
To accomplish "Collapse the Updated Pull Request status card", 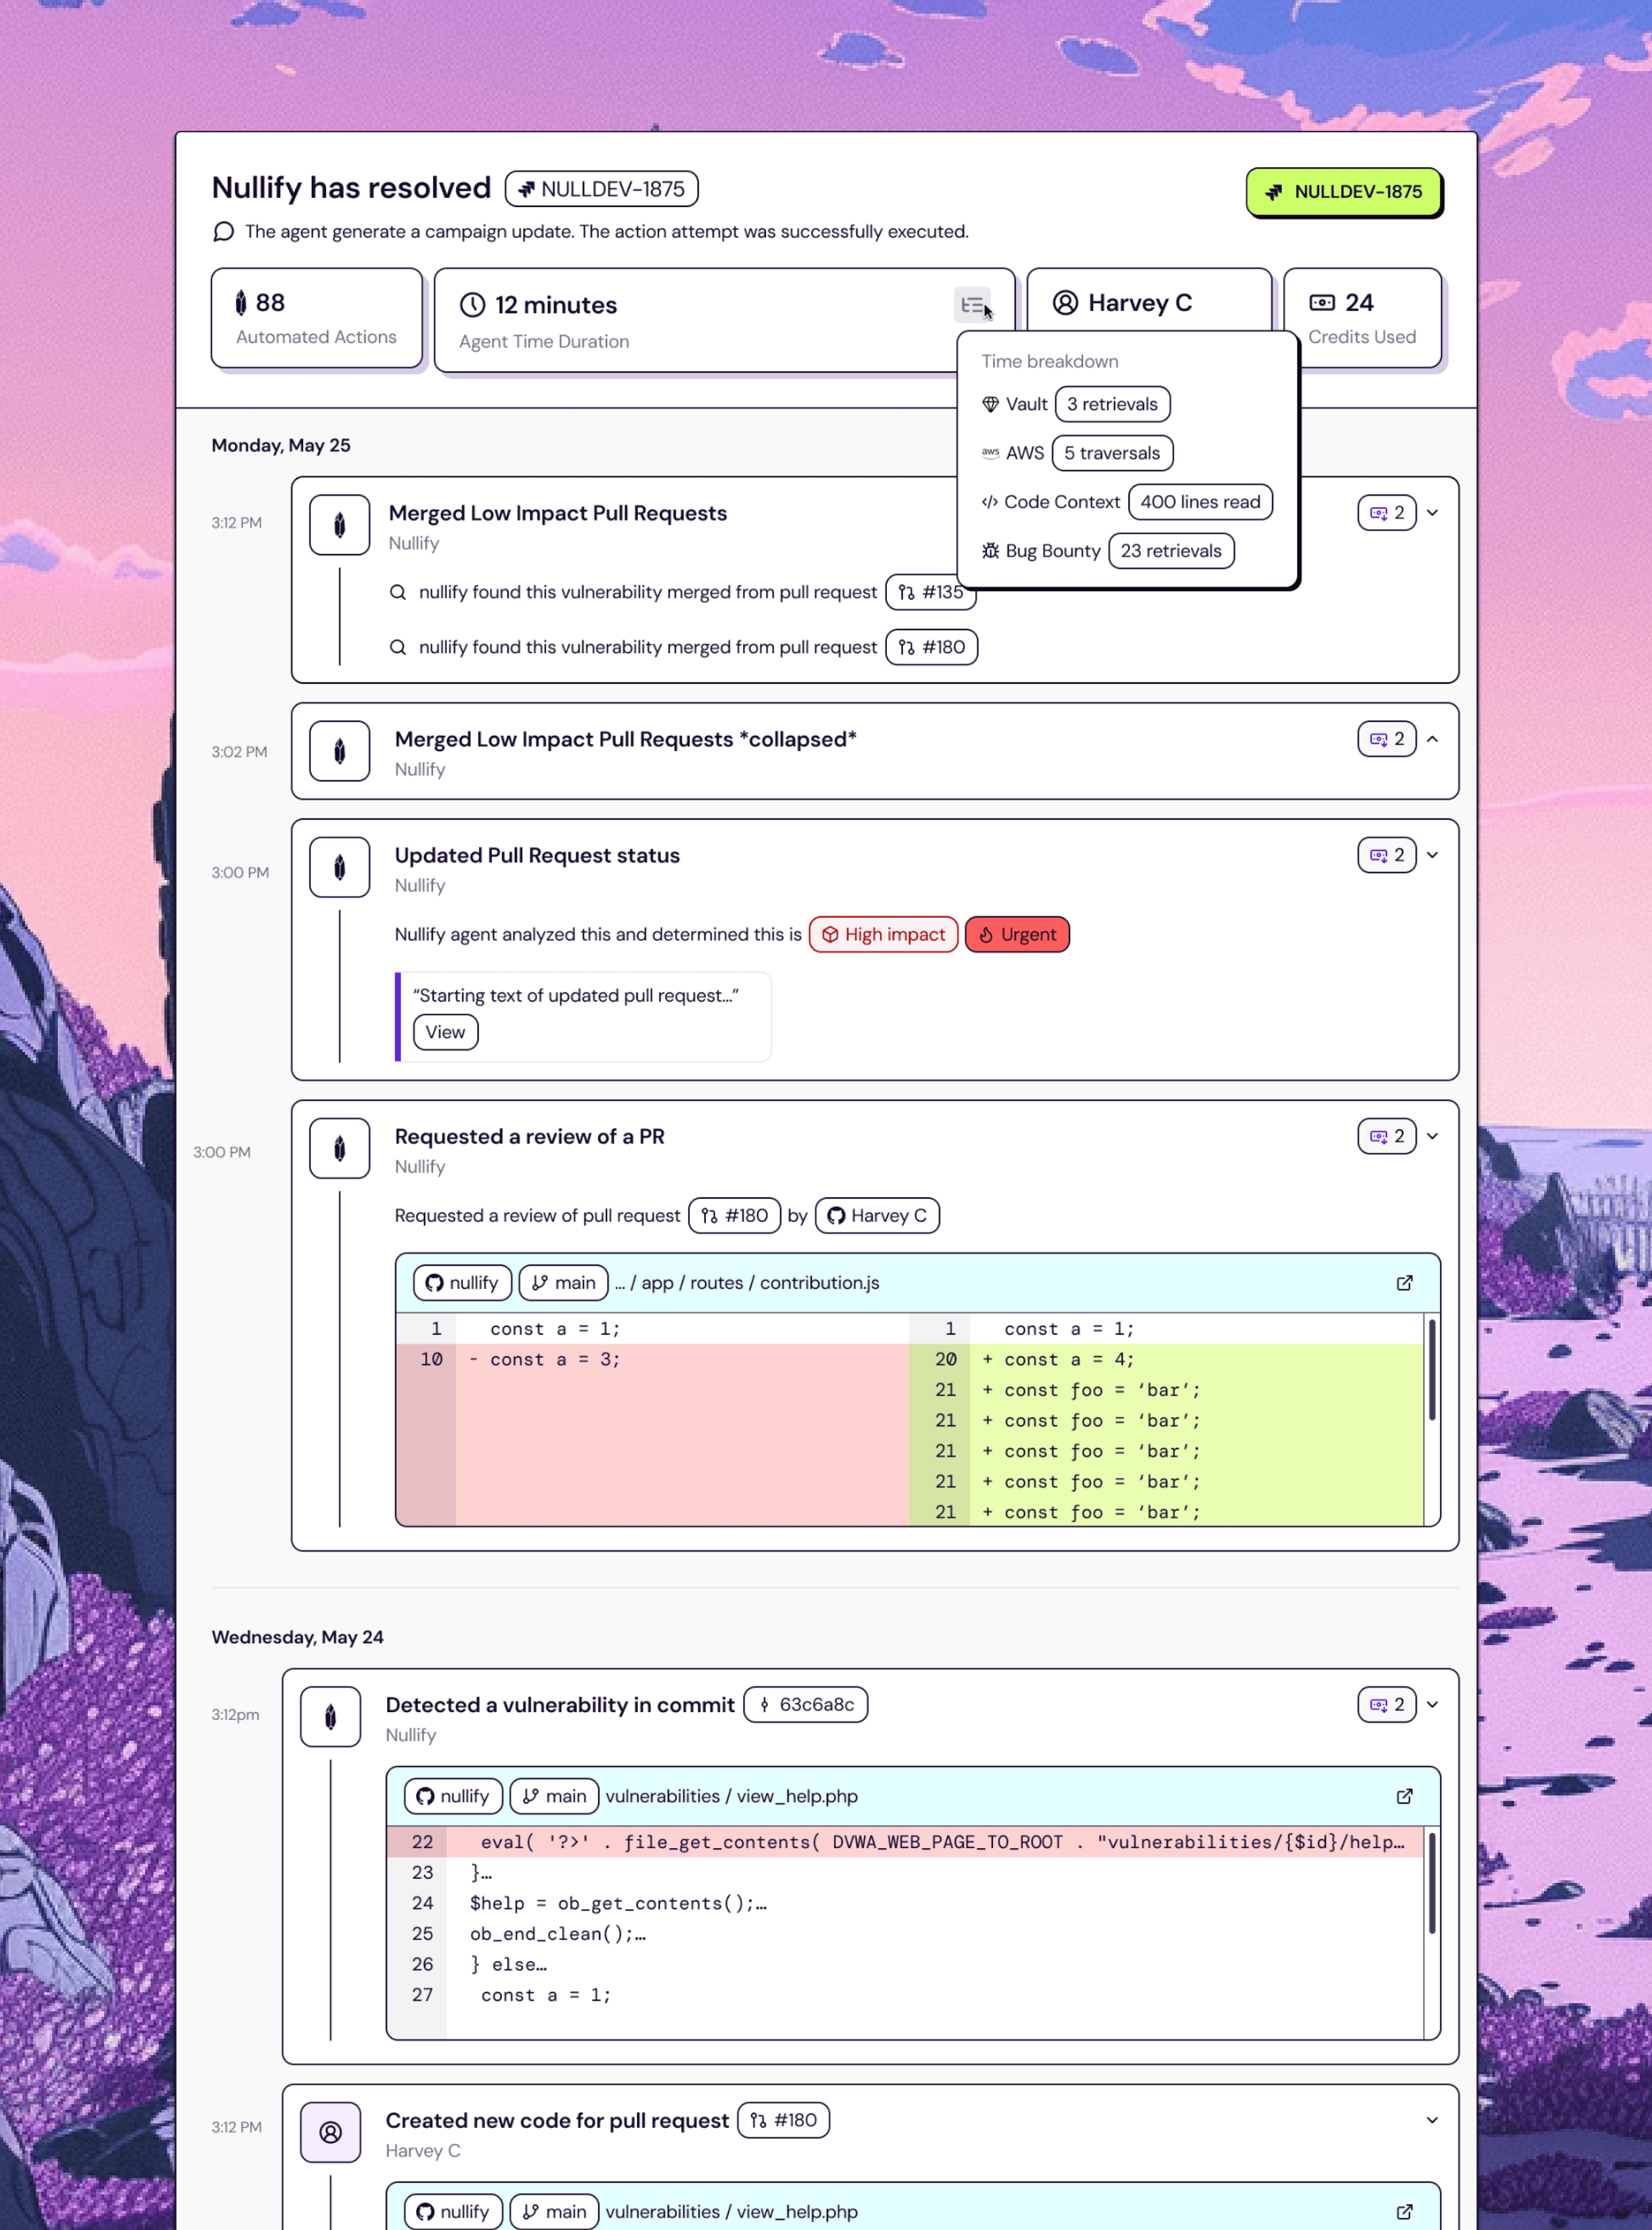I will (x=1432, y=855).
